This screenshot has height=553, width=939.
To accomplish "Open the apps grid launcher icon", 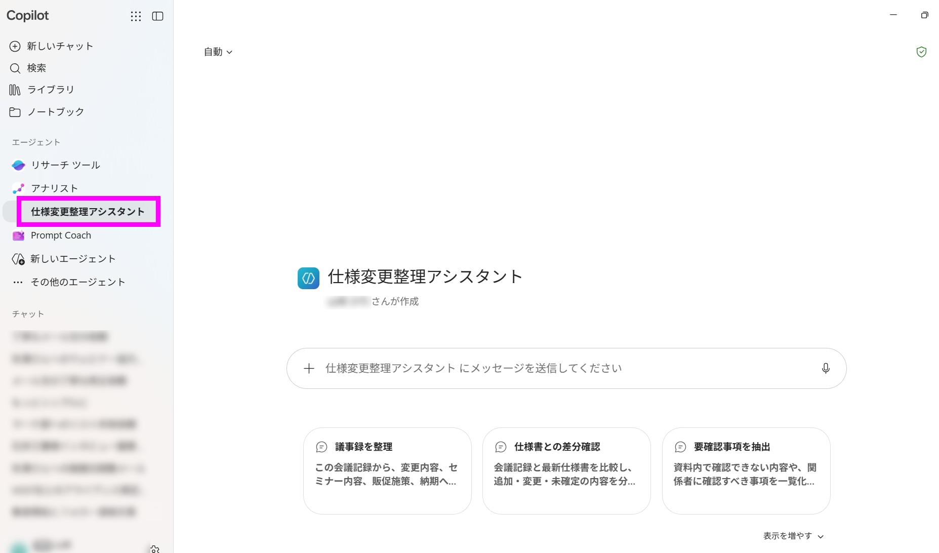I will pos(136,16).
